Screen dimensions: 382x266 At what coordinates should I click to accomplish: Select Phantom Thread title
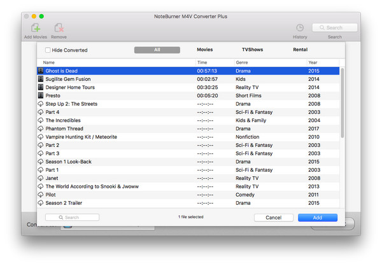(x=64, y=129)
